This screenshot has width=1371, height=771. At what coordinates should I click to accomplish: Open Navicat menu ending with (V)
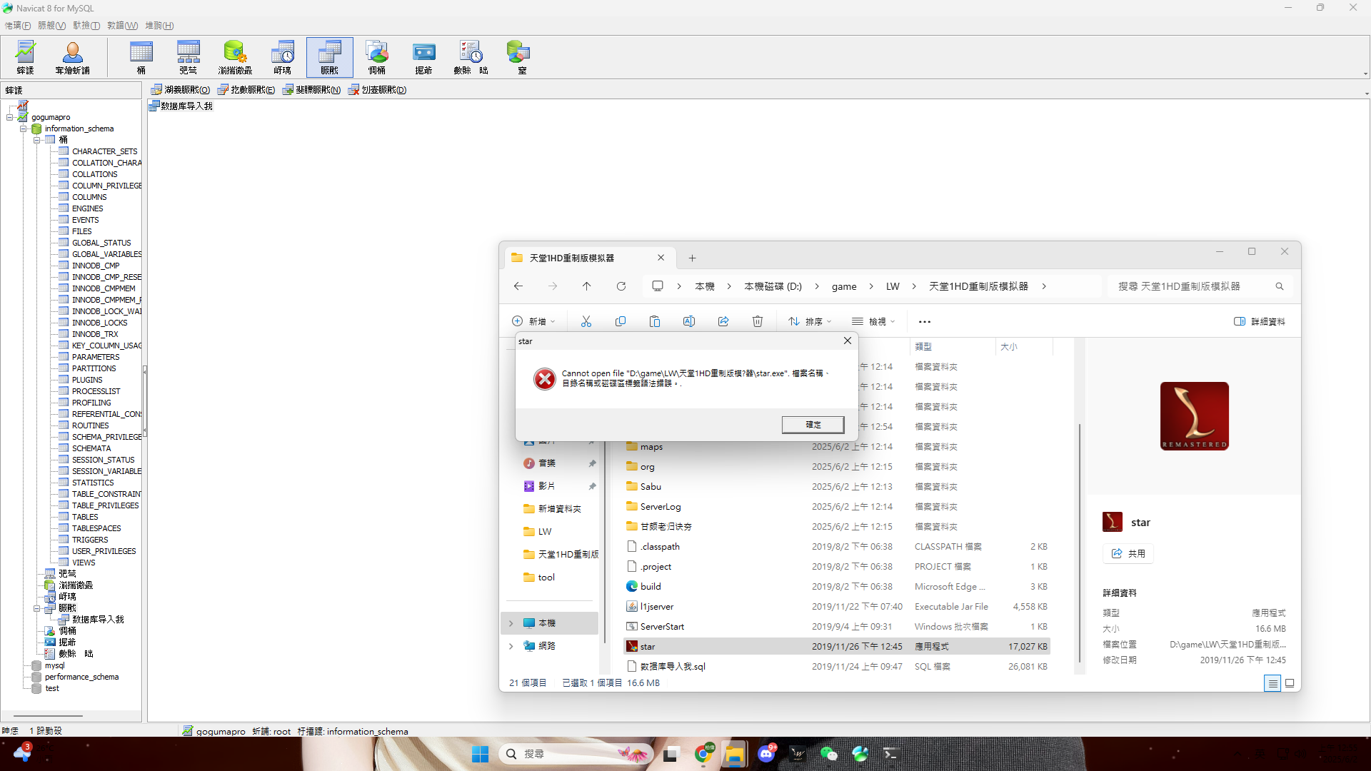(x=51, y=26)
